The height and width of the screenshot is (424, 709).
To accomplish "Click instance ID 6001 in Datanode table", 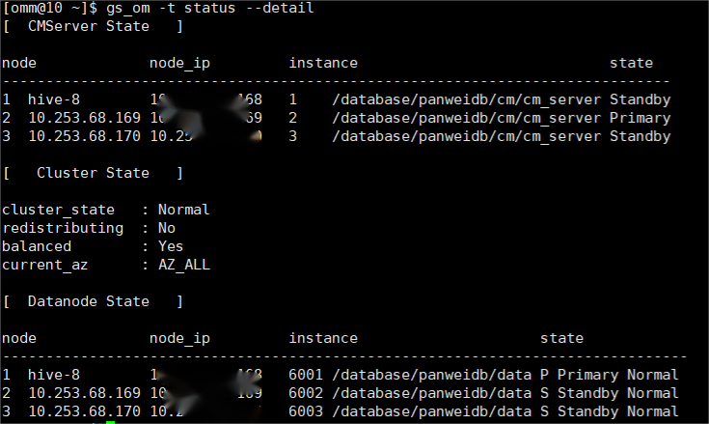I will [x=306, y=375].
